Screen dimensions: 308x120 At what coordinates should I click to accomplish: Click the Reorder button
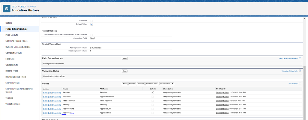[132, 84]
